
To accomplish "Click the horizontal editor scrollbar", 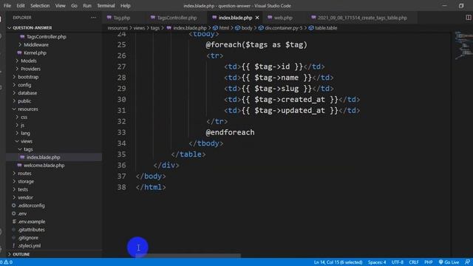I will pyautogui.click(x=188, y=256).
